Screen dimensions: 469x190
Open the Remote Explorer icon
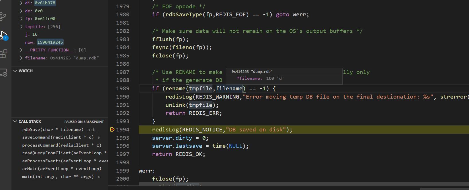click(4, 73)
